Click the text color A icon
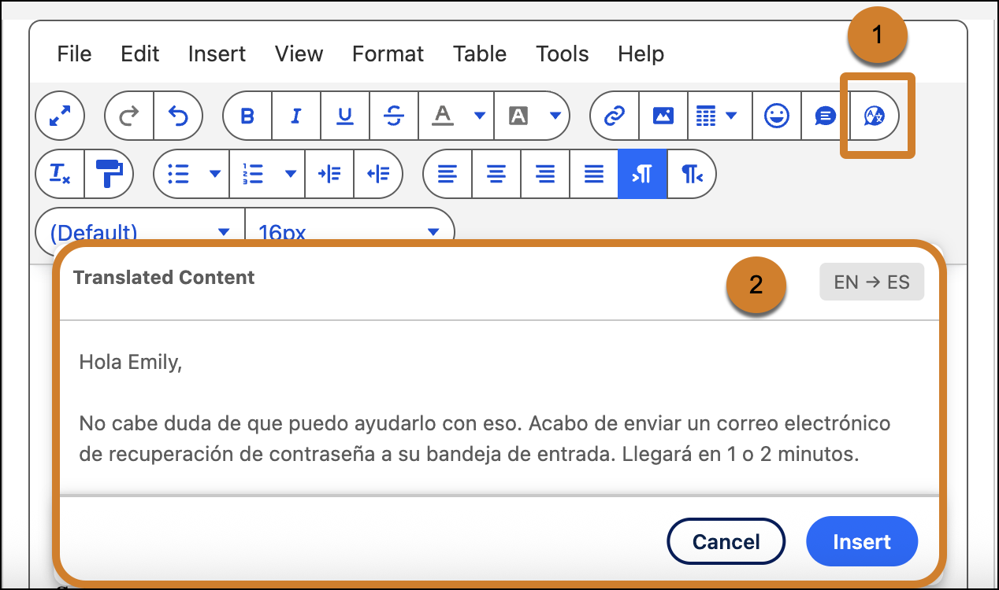The height and width of the screenshot is (590, 999). click(x=444, y=116)
